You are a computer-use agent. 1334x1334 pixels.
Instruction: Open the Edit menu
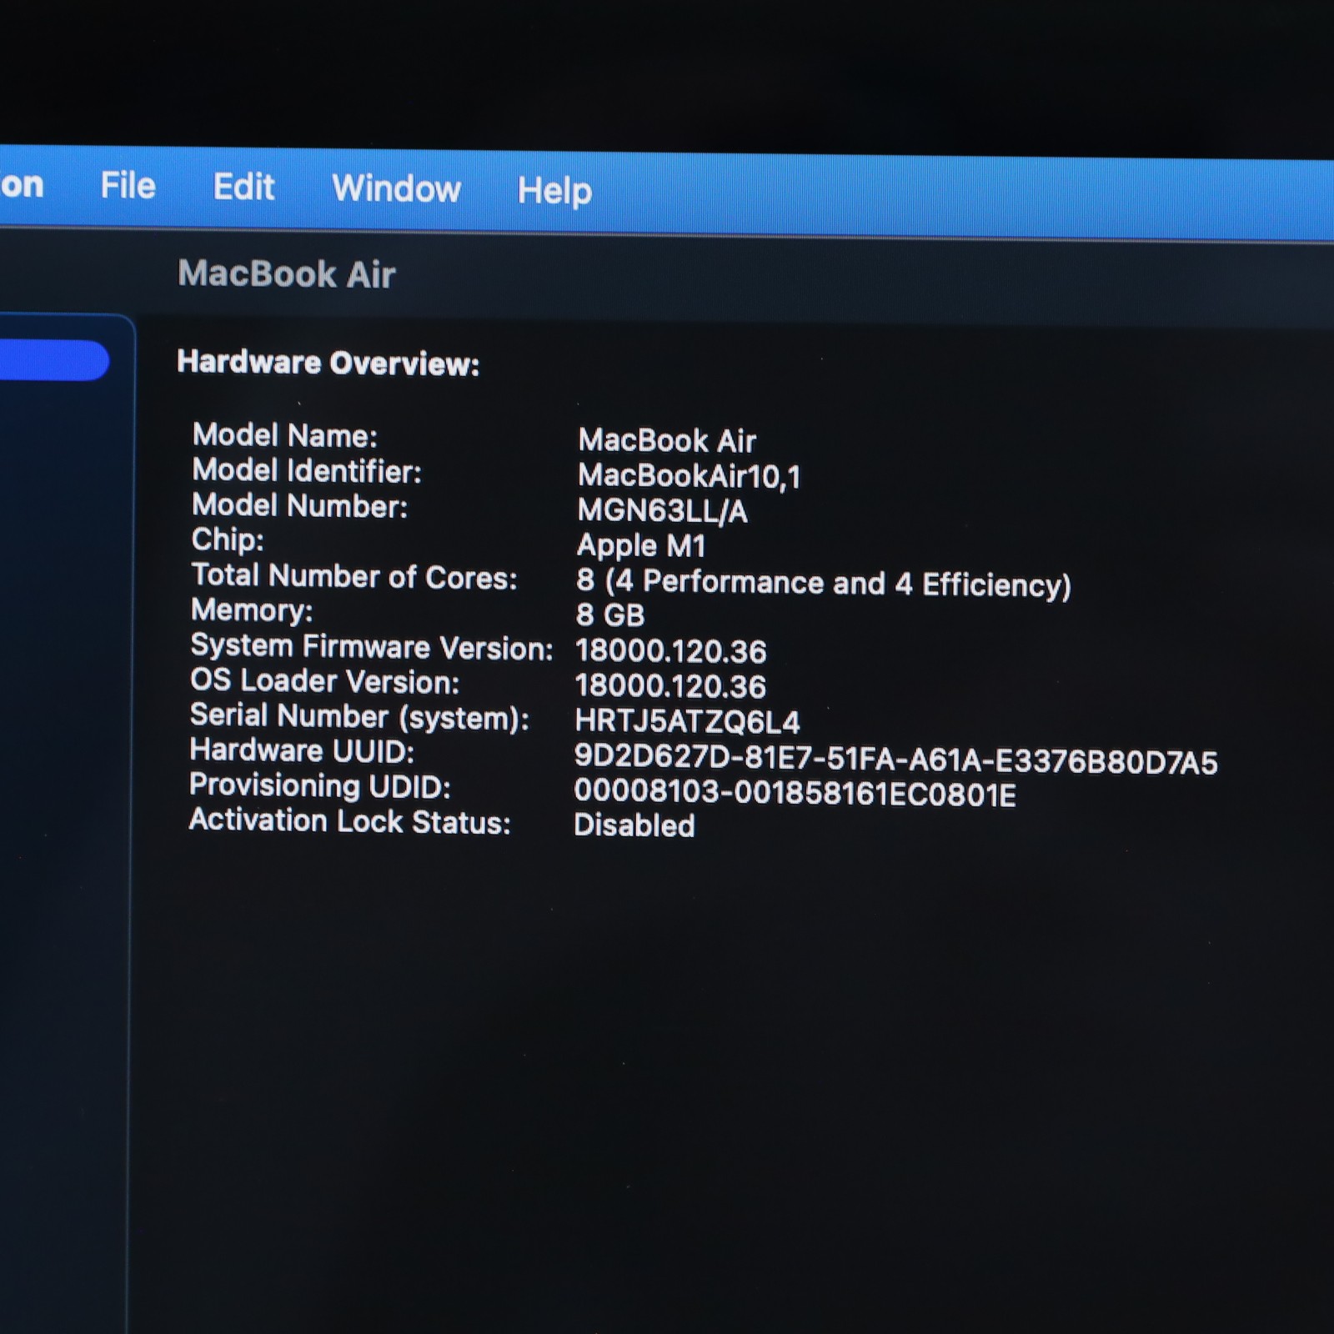pos(243,187)
